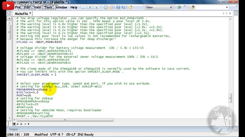The width and height of the screenshot is (245, 137).
Task: Close the left docked panel
Action: coord(9,13)
